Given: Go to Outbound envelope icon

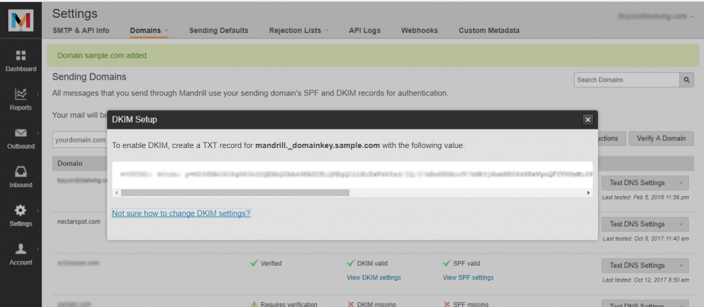Looking at the screenshot, I should (x=21, y=133).
